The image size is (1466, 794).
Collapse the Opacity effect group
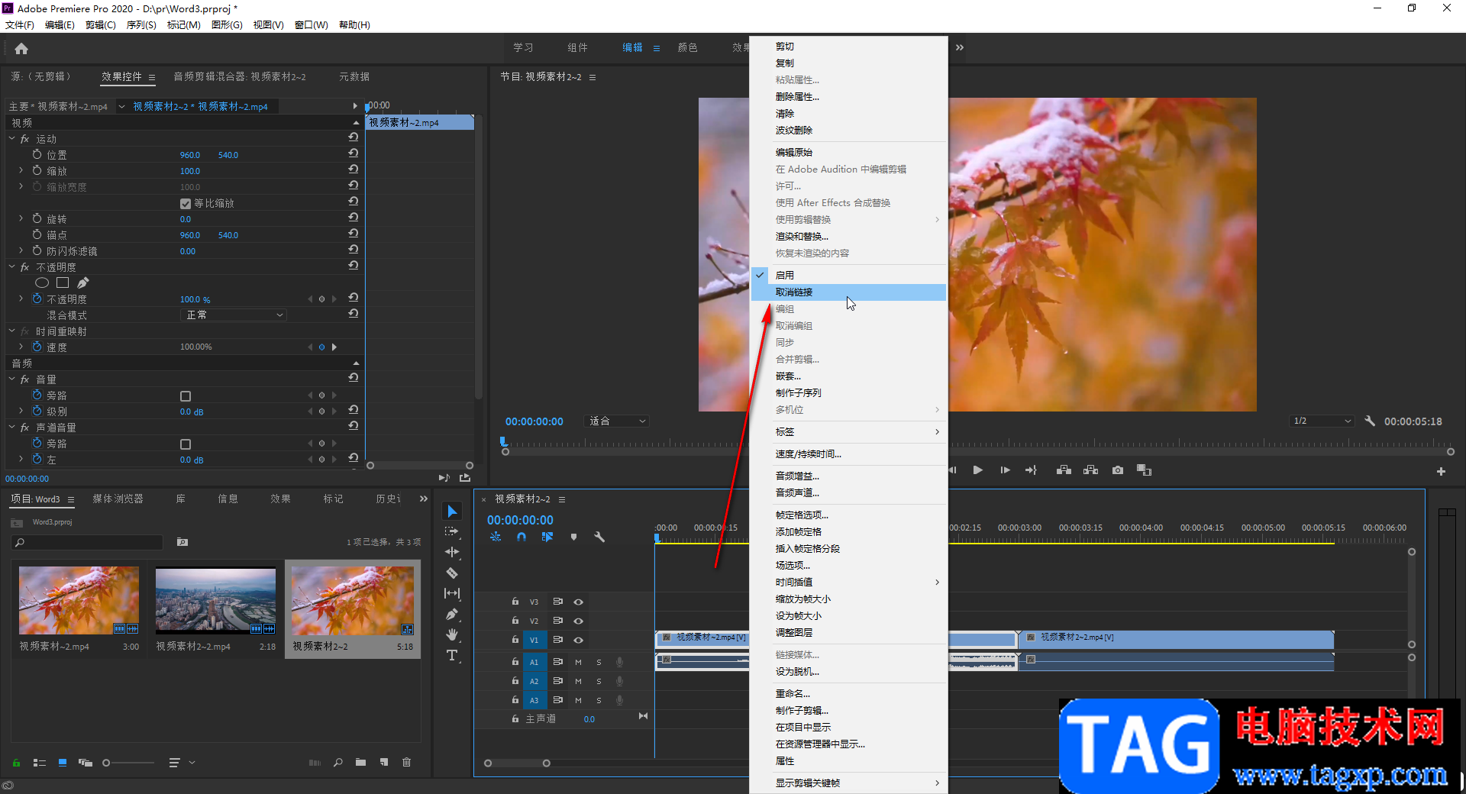(x=11, y=267)
